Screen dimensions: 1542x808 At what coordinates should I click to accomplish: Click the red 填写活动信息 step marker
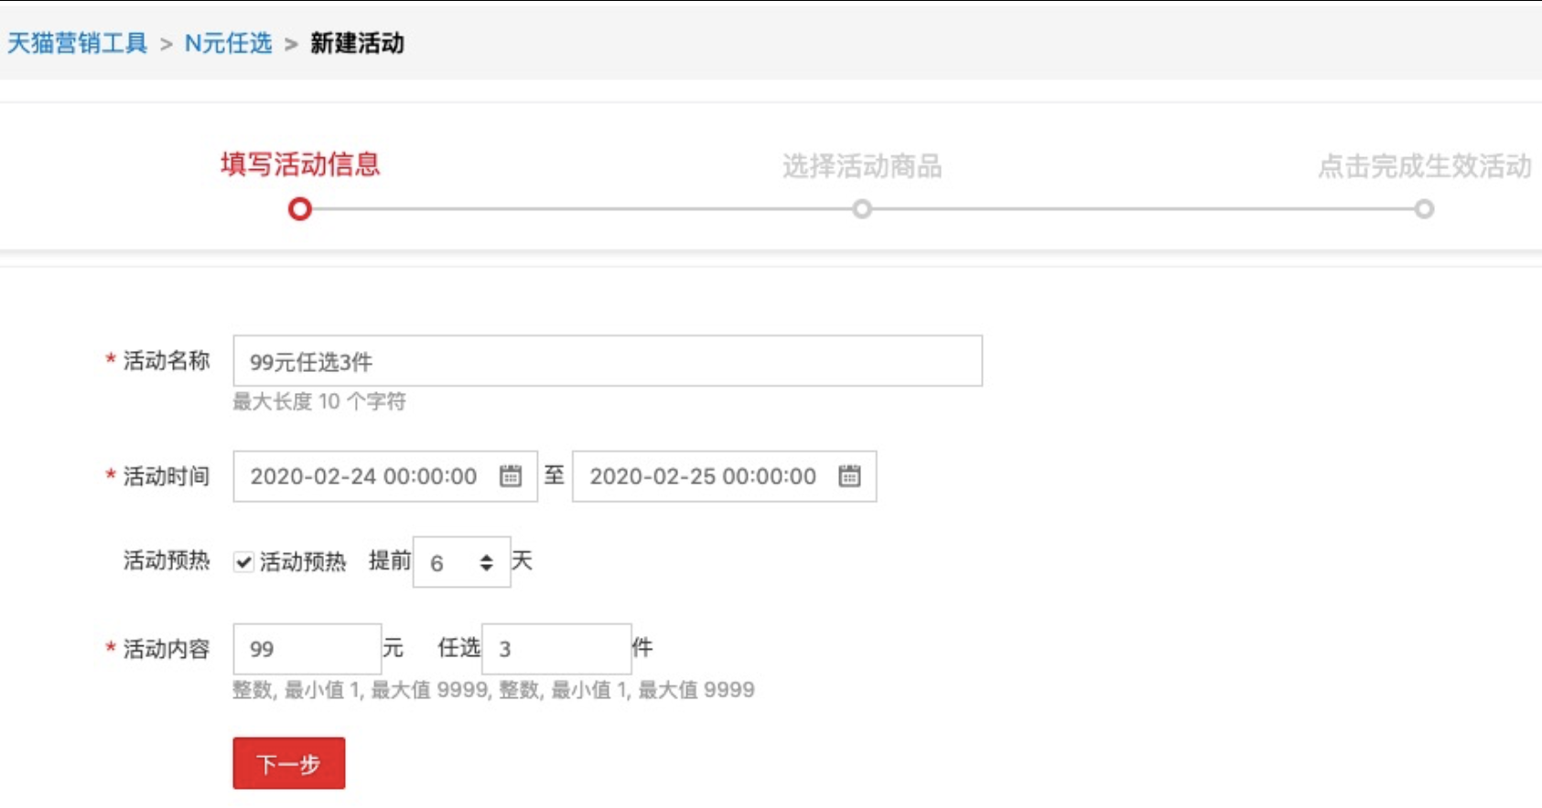click(300, 209)
